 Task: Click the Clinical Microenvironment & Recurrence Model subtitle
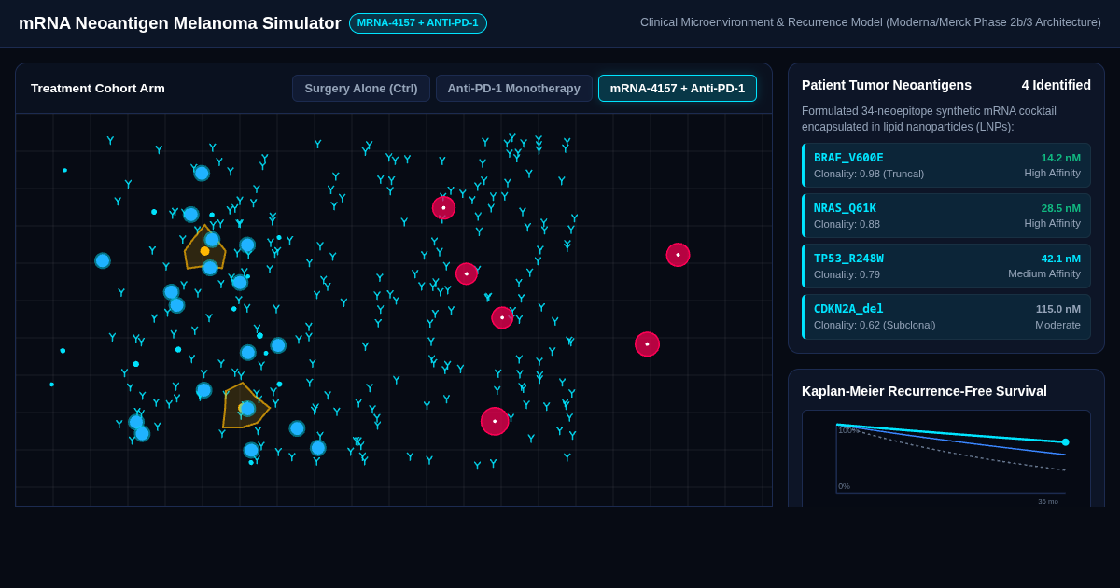point(871,22)
